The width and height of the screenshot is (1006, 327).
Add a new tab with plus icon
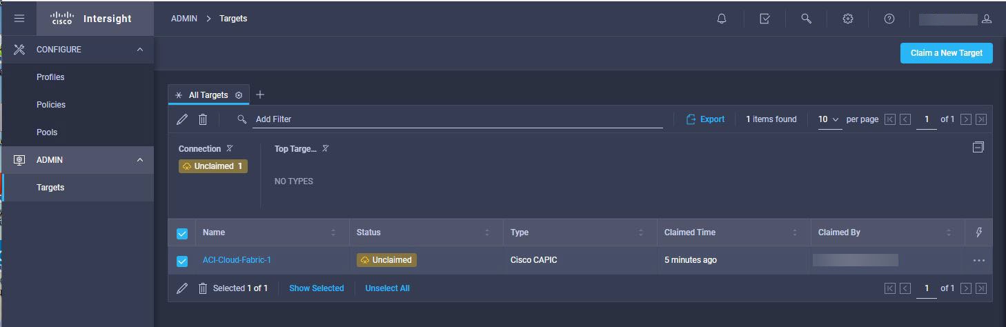pos(260,95)
